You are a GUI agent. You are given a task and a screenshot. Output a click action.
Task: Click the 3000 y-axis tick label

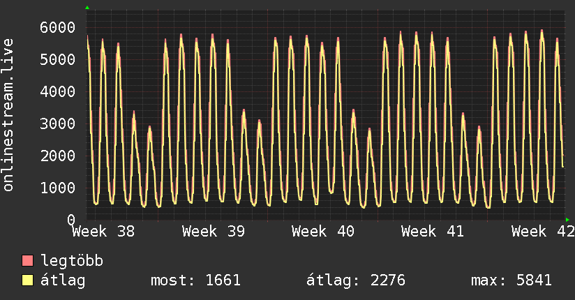coord(58,123)
